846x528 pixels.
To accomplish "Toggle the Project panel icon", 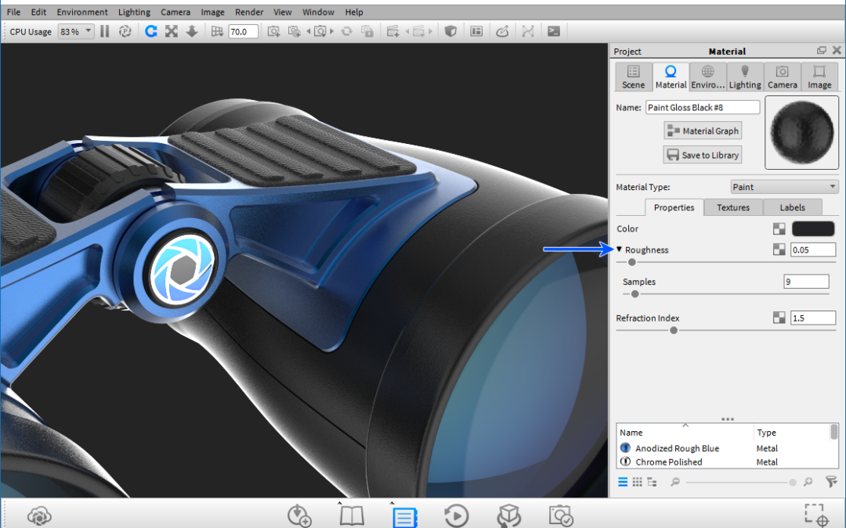I will pos(405,517).
